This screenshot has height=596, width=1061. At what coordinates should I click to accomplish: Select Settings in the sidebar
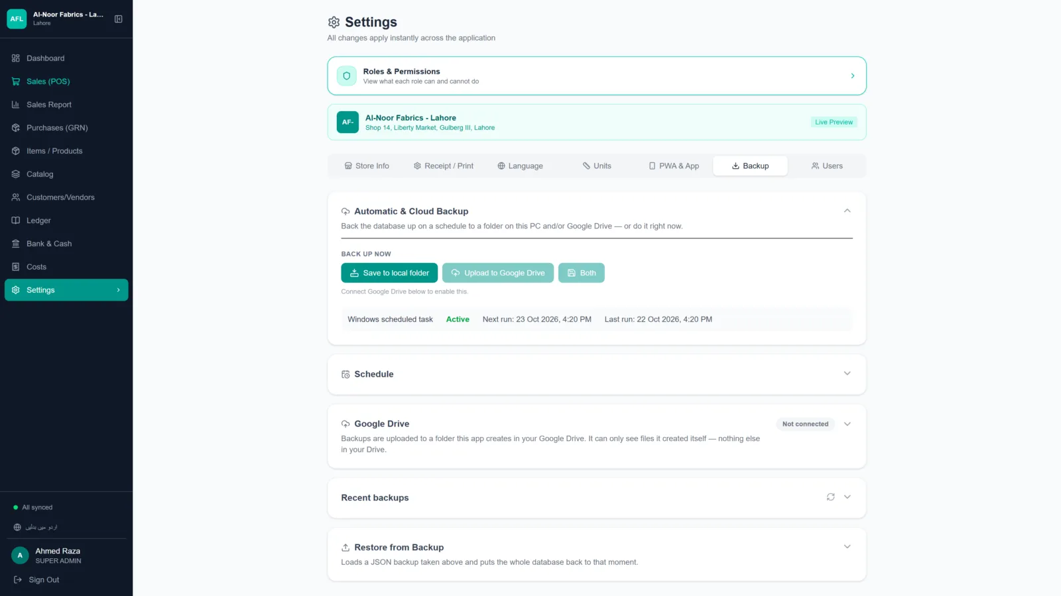tap(66, 290)
